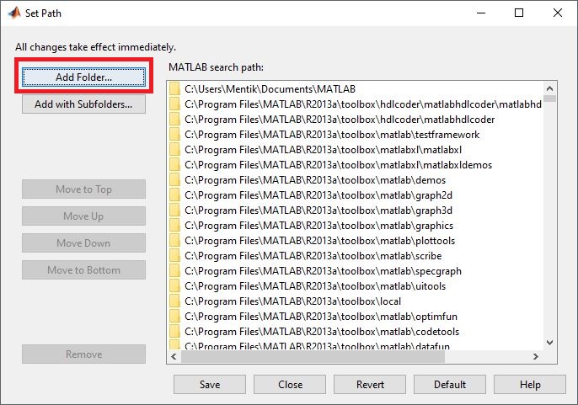The height and width of the screenshot is (405, 578).
Task: Select the matlab\specgraph path row
Action: click(356, 271)
